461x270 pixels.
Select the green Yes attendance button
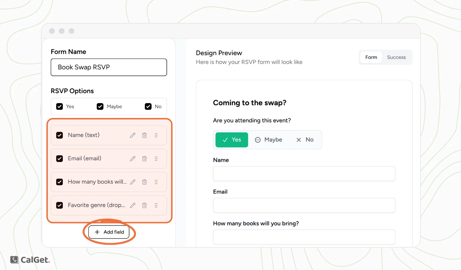232,140
